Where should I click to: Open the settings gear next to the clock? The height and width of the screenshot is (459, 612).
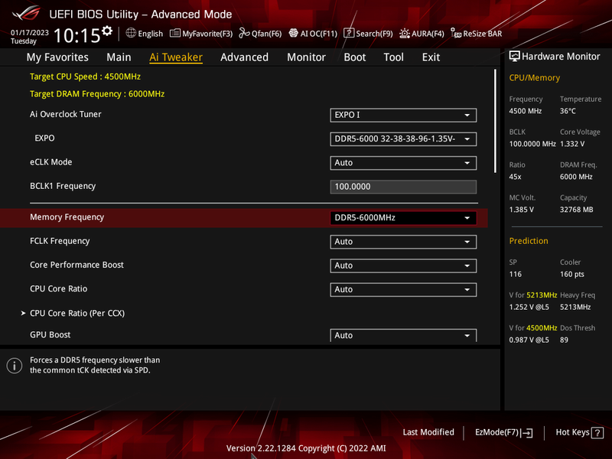(107, 31)
